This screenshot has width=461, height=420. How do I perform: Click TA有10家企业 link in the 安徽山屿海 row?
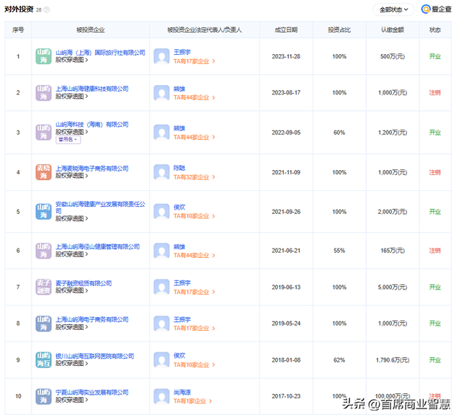(x=194, y=216)
